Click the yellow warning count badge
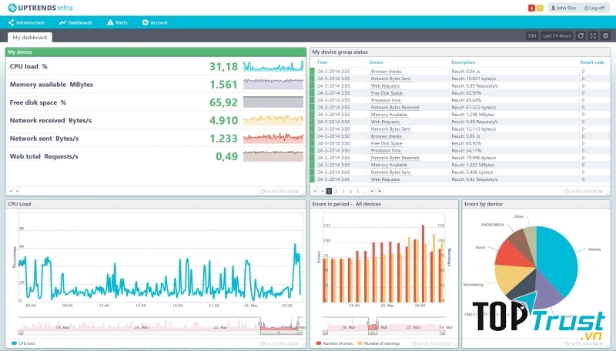This screenshot has width=616, height=351. (540, 8)
